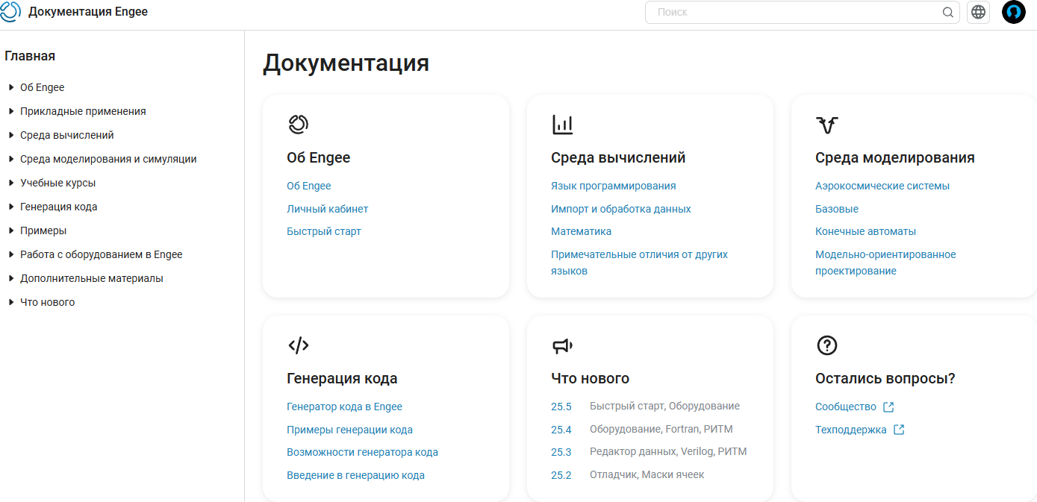
Task: Click Среда моделирования card heading
Action: tap(895, 157)
